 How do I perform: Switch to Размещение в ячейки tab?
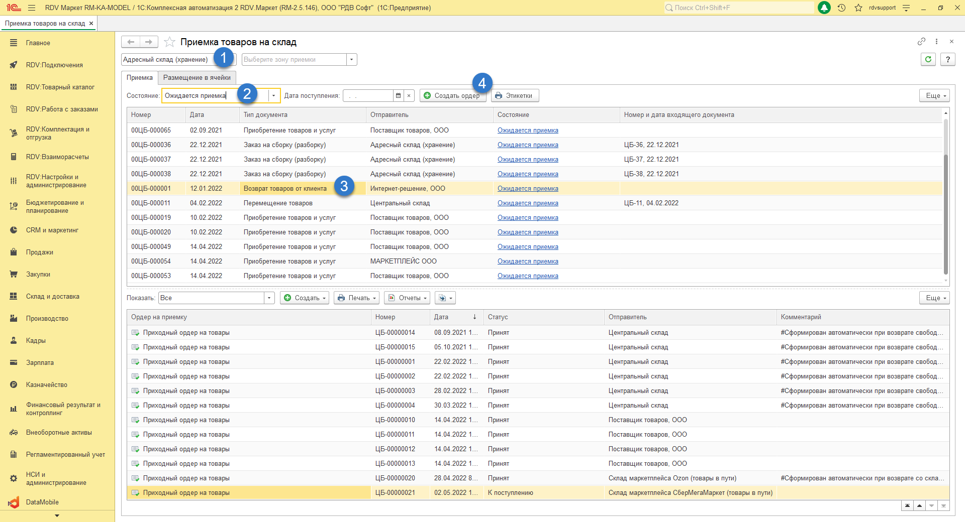(197, 77)
